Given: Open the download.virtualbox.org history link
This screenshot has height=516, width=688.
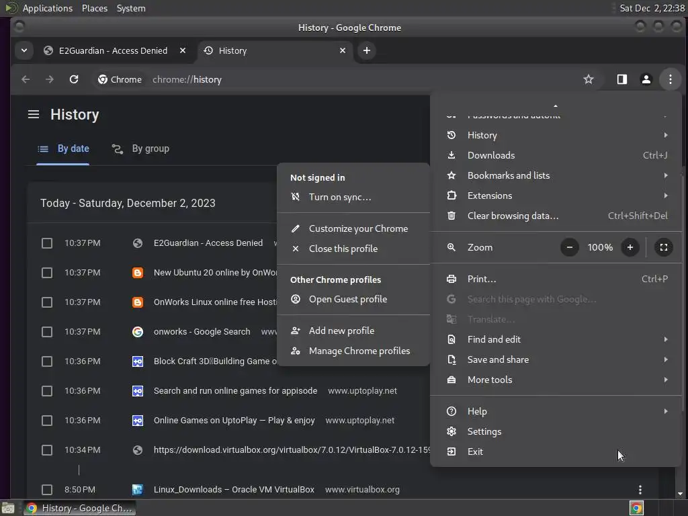Looking at the screenshot, I should (x=292, y=450).
